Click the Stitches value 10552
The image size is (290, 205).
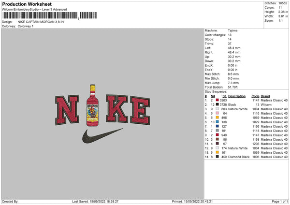tap(283, 3)
